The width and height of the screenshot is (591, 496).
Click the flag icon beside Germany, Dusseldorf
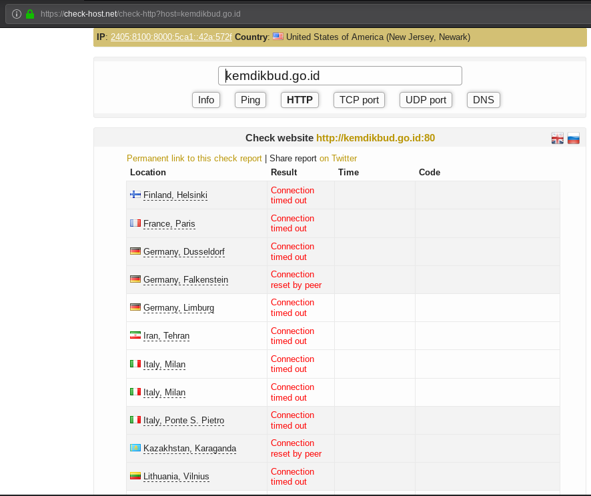(135, 251)
